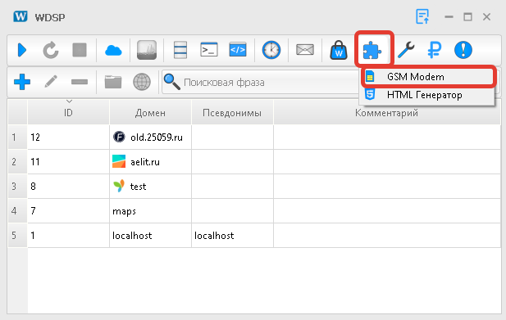Viewport: 506px width, 320px height.
Task: Maximize the WDSP window
Action: coord(467,16)
